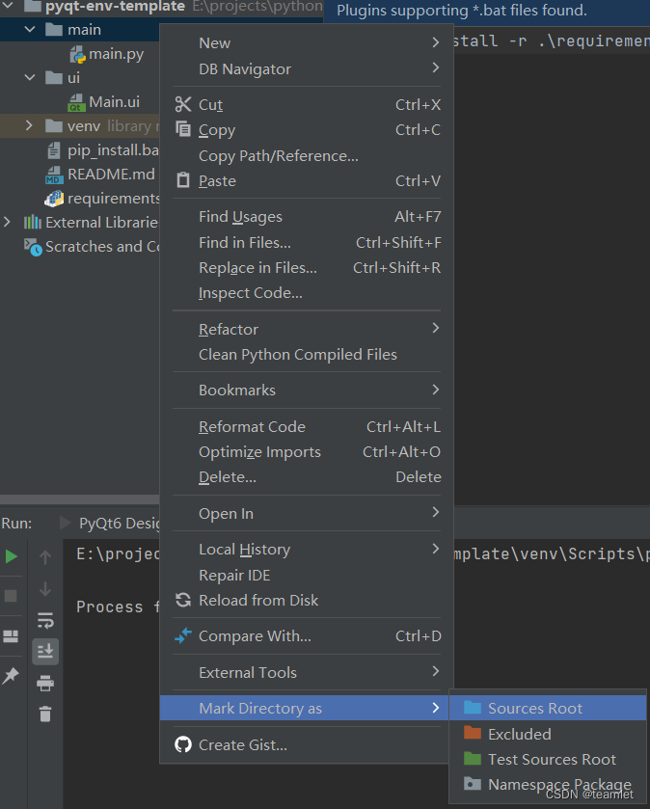Screen dimensions: 650x809
Task: Choose Clean Python Compiled Files
Action: 307,355
